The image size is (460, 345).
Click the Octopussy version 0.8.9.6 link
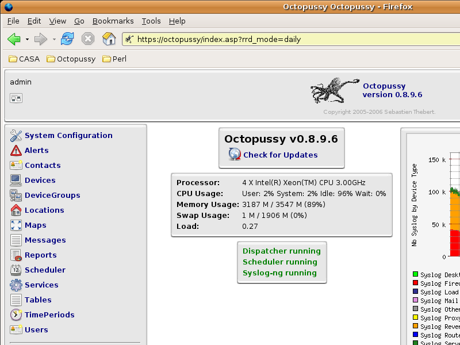392,90
